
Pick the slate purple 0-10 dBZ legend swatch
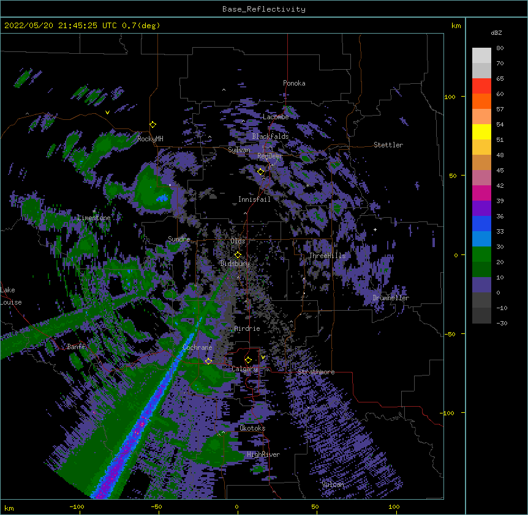click(481, 285)
